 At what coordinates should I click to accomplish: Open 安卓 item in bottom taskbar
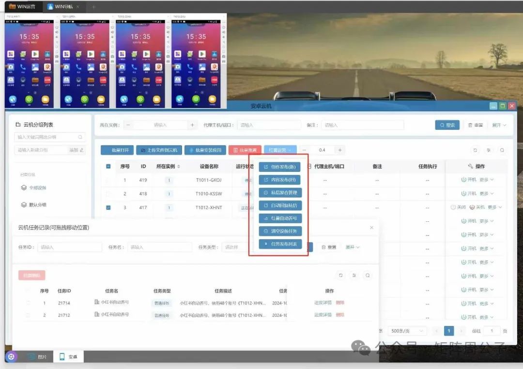click(x=68, y=357)
